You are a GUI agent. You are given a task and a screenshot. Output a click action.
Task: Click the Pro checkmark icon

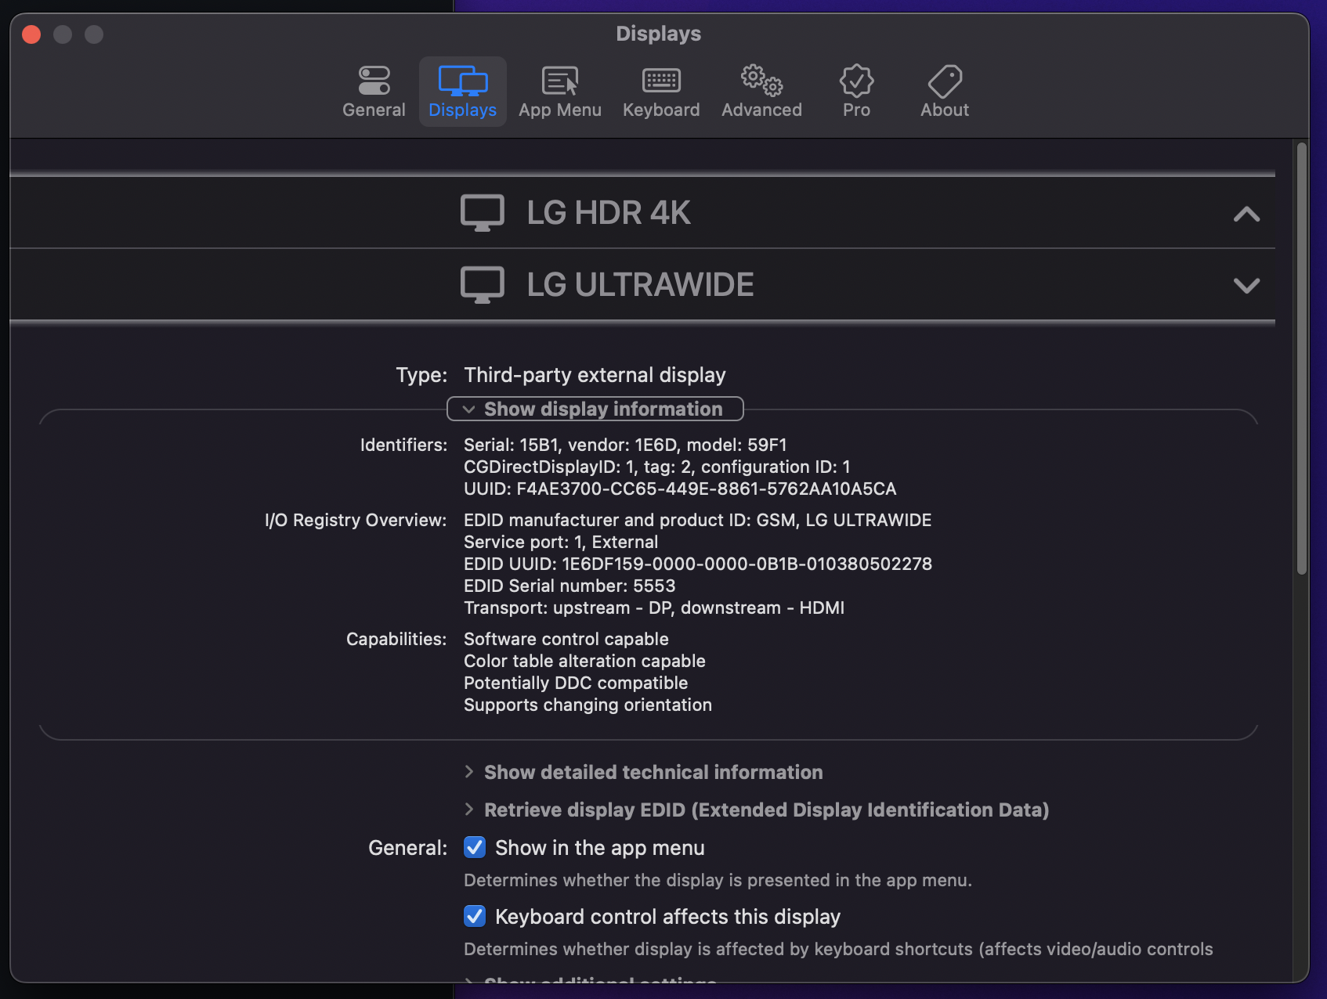855,81
